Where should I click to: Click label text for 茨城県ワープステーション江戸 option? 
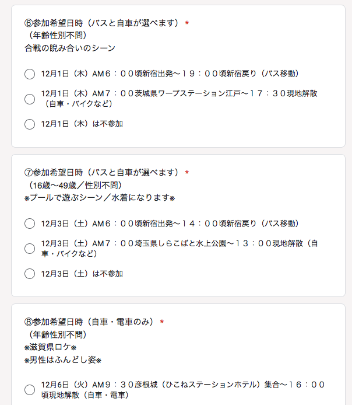(x=179, y=99)
